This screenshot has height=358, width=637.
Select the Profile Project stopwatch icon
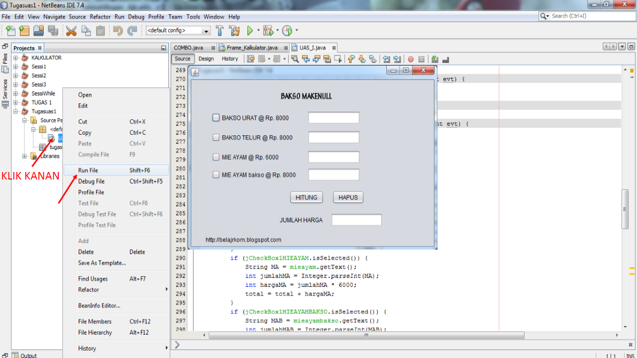pyautogui.click(x=288, y=30)
